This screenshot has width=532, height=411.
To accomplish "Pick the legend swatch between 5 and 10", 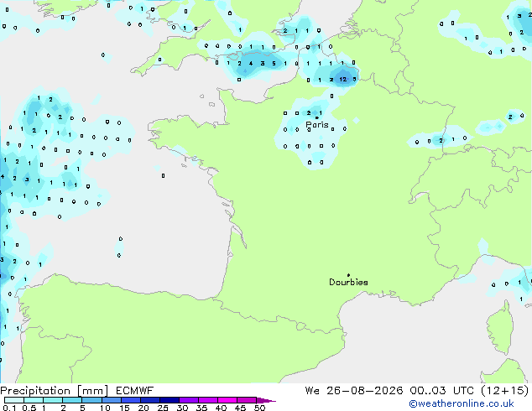I will (x=91, y=400).
